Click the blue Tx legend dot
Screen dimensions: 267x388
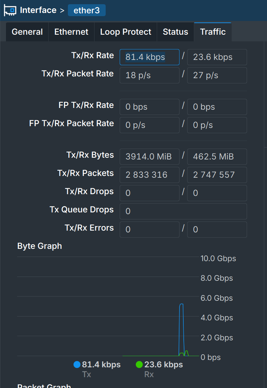[x=77, y=365]
